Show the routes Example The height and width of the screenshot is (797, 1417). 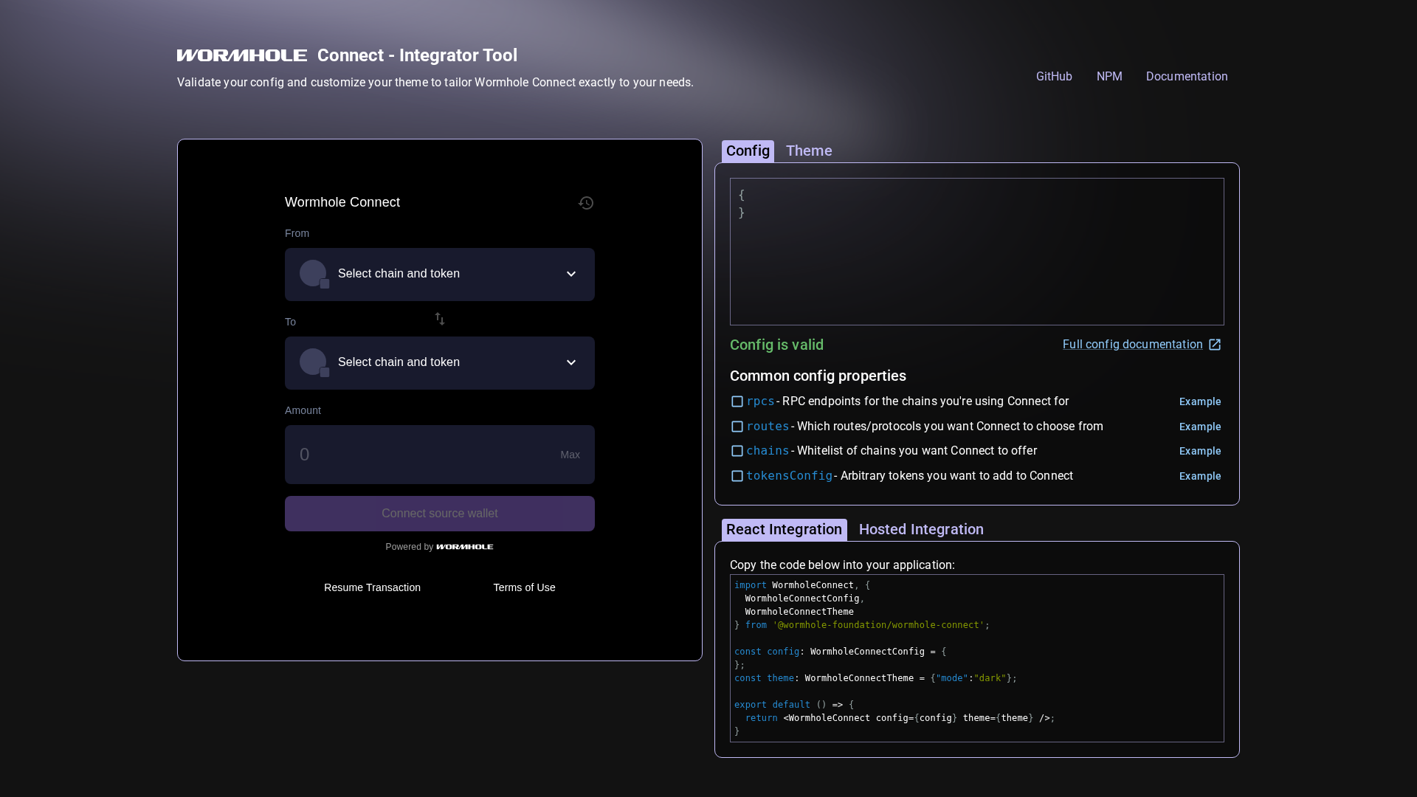1200,427
